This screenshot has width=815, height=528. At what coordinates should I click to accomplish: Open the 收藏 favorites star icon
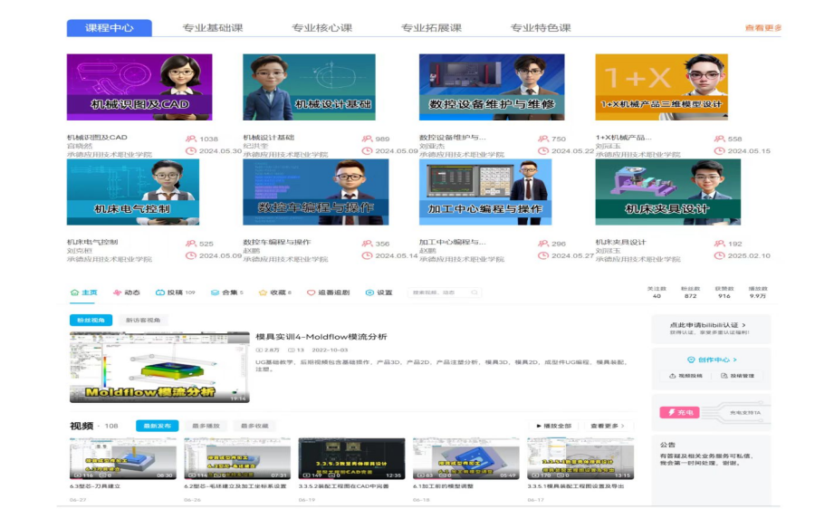coord(263,292)
